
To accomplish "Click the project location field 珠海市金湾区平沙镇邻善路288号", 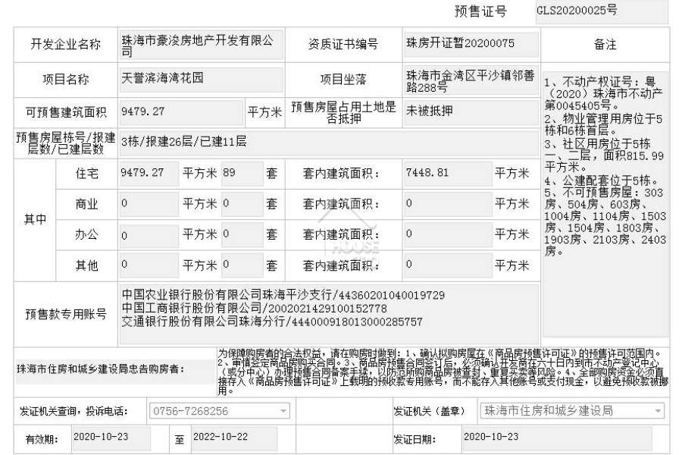I will point(471,80).
